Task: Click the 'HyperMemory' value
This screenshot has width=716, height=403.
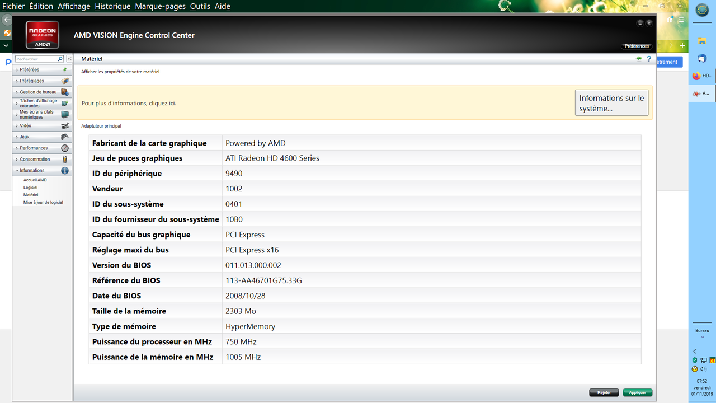Action: 251,326
